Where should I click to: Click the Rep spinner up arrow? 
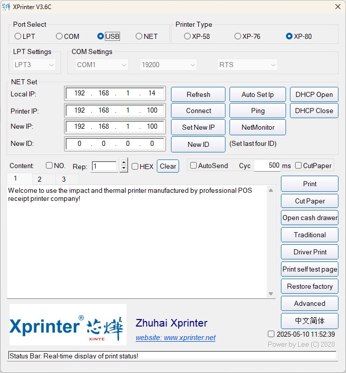(124, 163)
